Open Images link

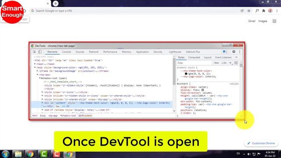click(x=263, y=21)
